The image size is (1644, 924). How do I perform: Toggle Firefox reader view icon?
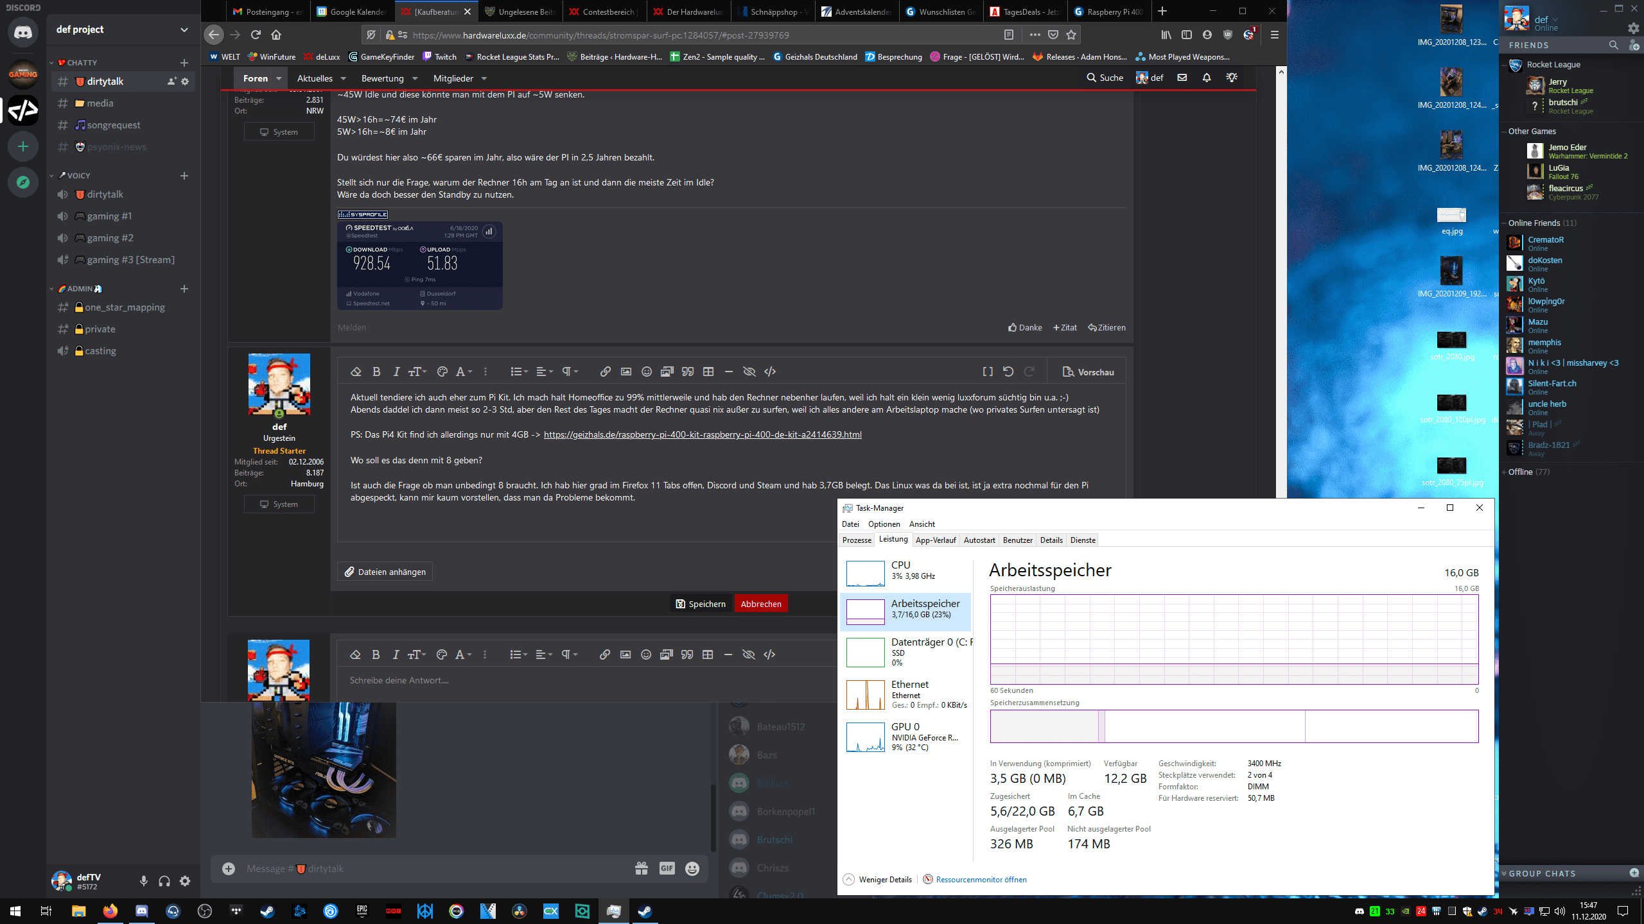[x=1009, y=35]
